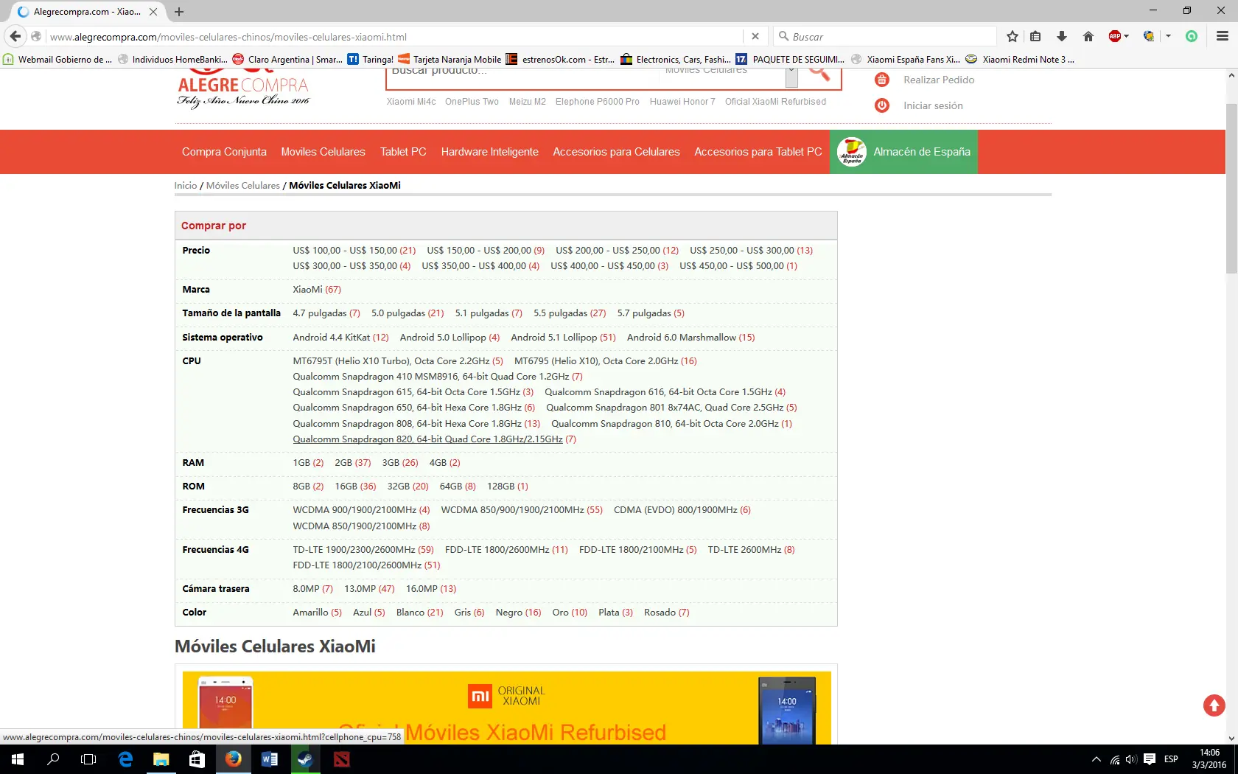The width and height of the screenshot is (1238, 774).
Task: Open the Windows Start menu
Action: pyautogui.click(x=18, y=759)
